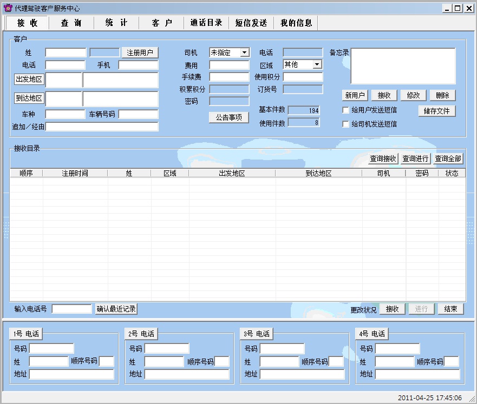Click the 1号 电话 button
Screen dimensions: 477x404
26,334
